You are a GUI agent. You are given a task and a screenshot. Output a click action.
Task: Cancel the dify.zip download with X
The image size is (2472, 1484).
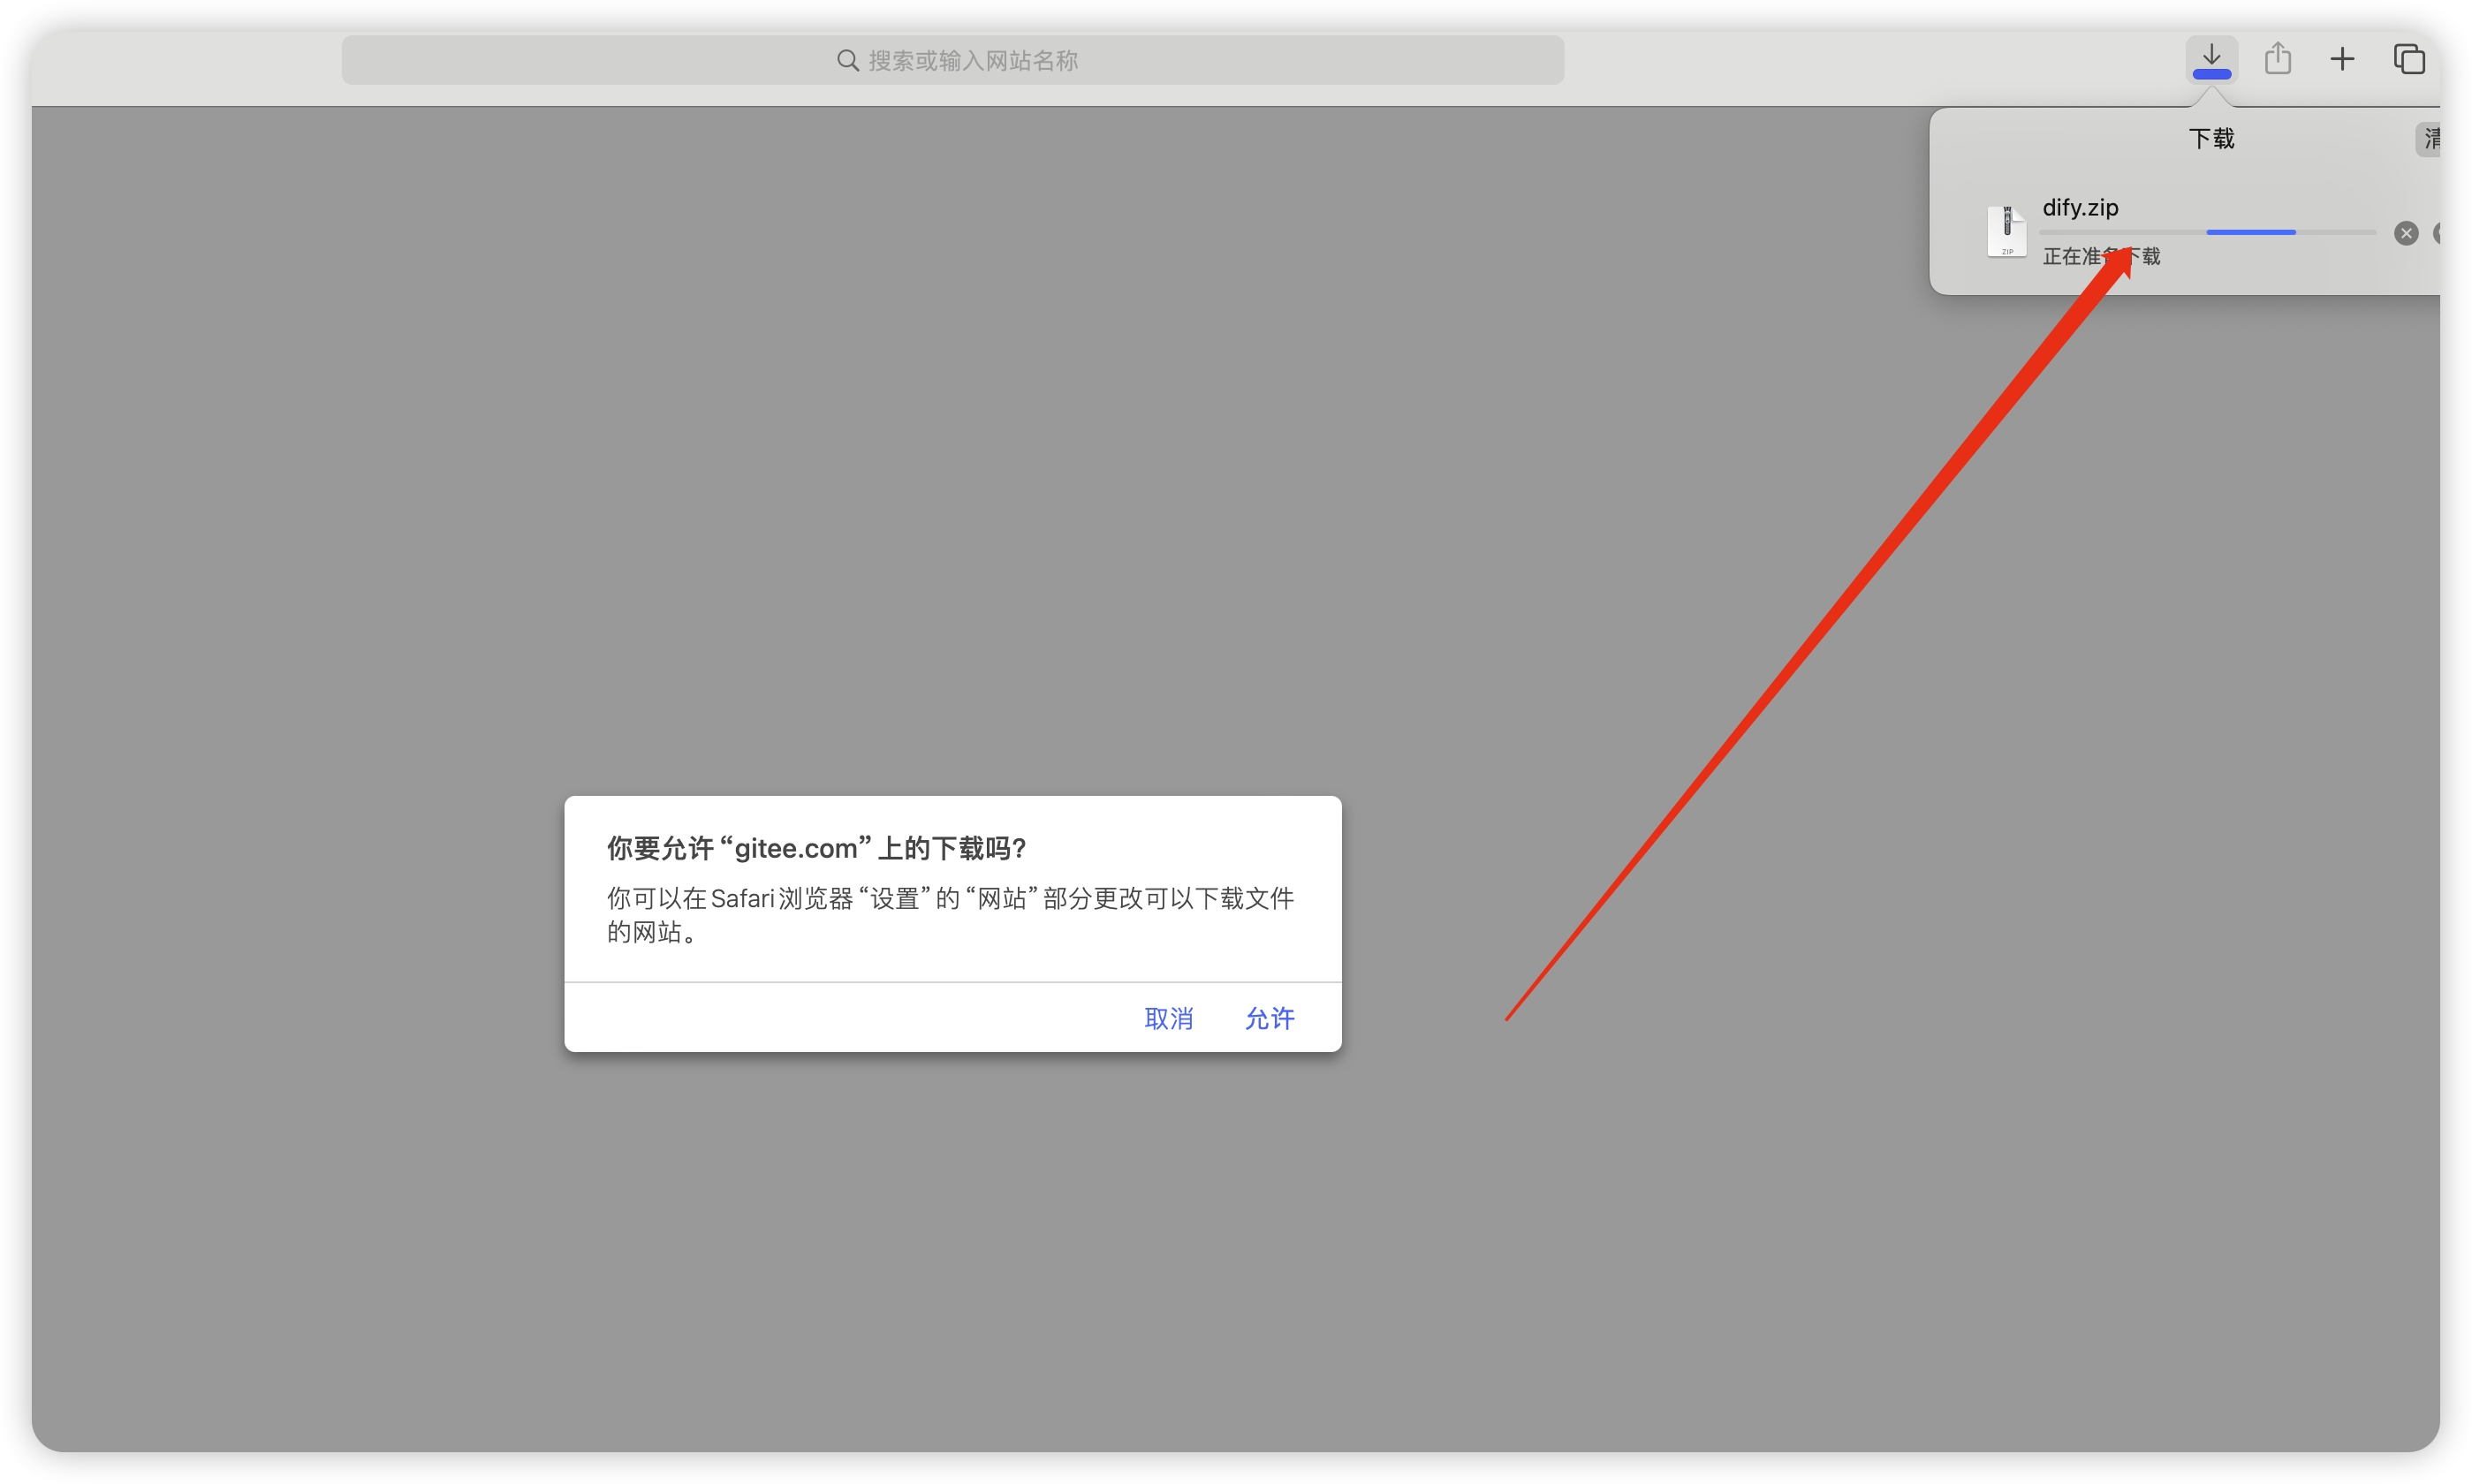pyautogui.click(x=2405, y=234)
